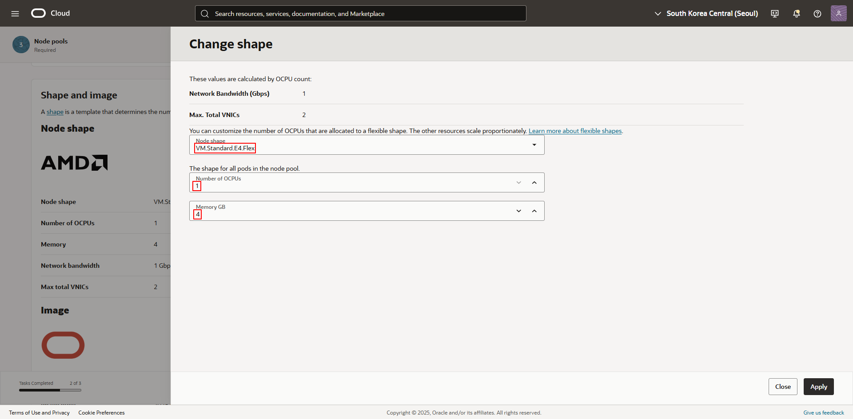Open the hamburger navigation menu
853x419 pixels.
tap(15, 13)
